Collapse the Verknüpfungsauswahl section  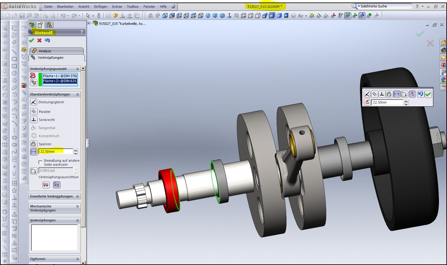click(77, 69)
